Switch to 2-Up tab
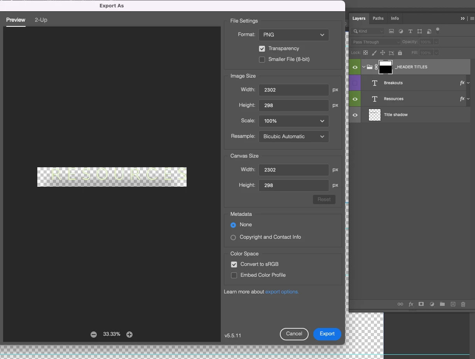Image resolution: width=475 pixels, height=359 pixels. pyautogui.click(x=41, y=20)
